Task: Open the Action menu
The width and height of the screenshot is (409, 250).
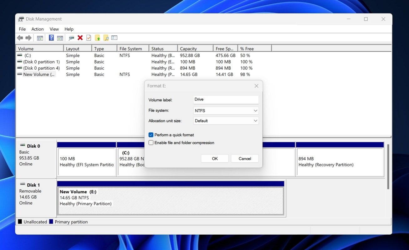Action: [x=37, y=29]
